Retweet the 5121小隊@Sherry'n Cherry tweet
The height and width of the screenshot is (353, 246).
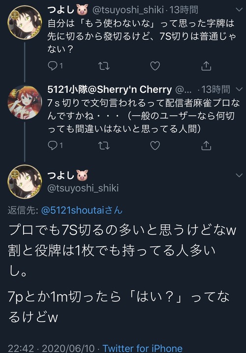(104, 146)
